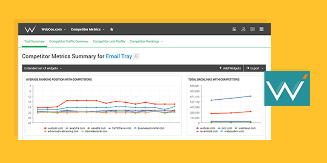Switch to Competitor Traffic Overview tab
Screen dimensions: 327x163
point(69,41)
